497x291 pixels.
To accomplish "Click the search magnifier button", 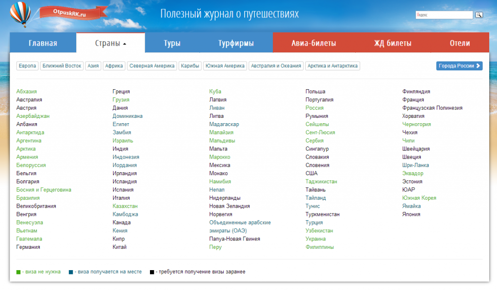I will [x=479, y=15].
